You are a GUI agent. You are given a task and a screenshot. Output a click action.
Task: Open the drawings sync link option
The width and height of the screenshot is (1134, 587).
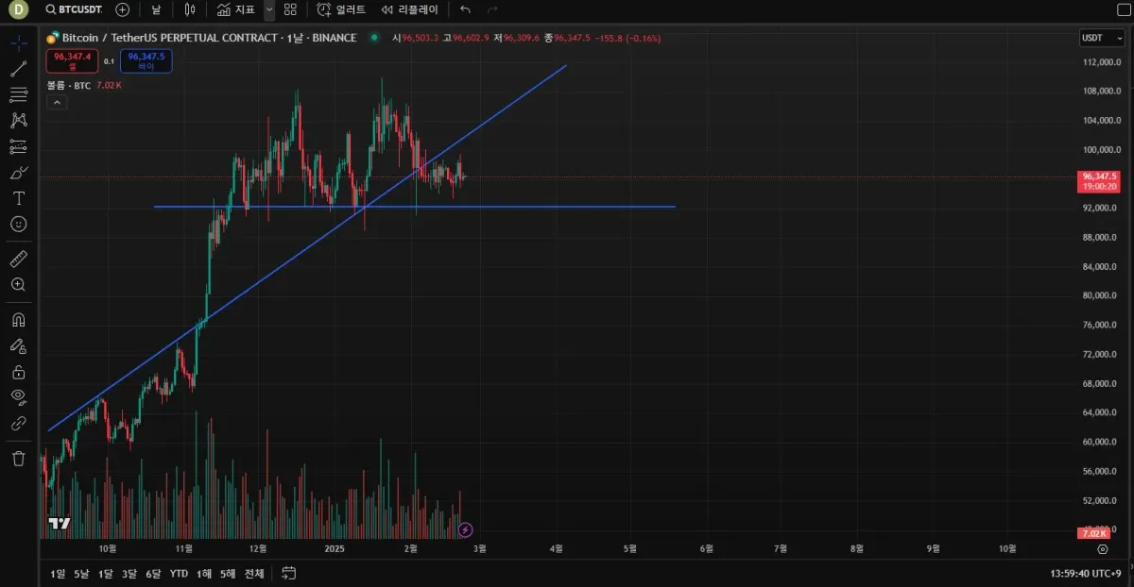click(x=18, y=424)
